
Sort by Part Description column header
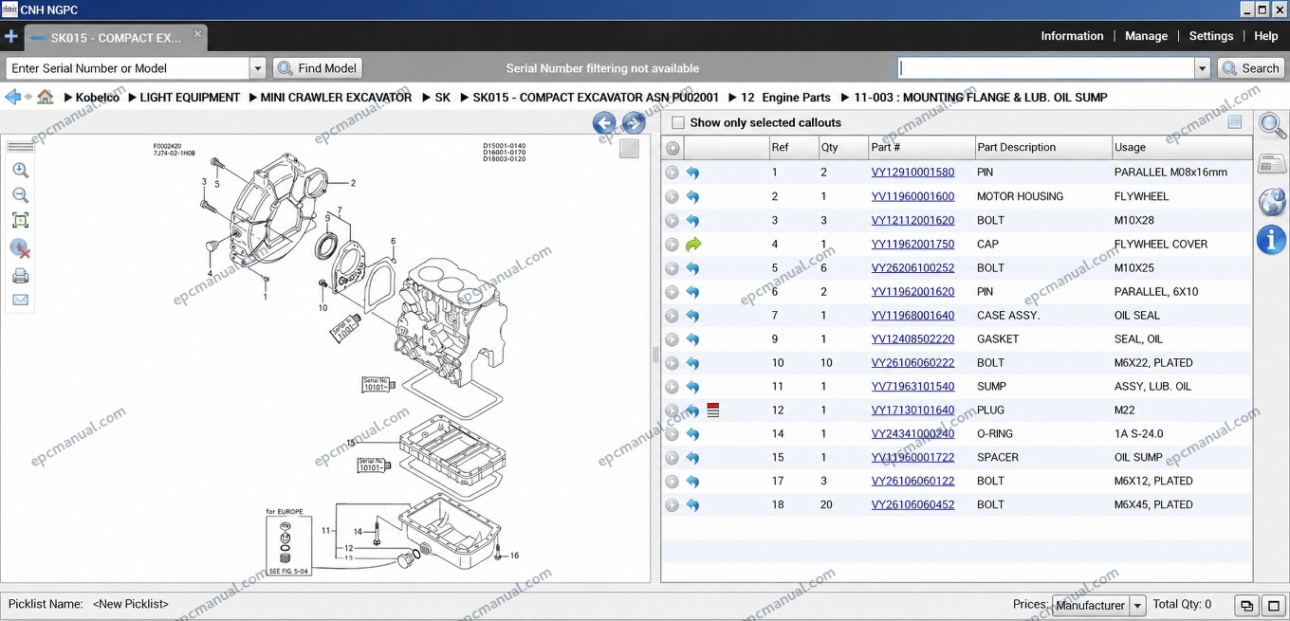tap(1042, 148)
